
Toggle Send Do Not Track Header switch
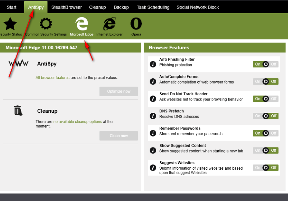click(265, 99)
